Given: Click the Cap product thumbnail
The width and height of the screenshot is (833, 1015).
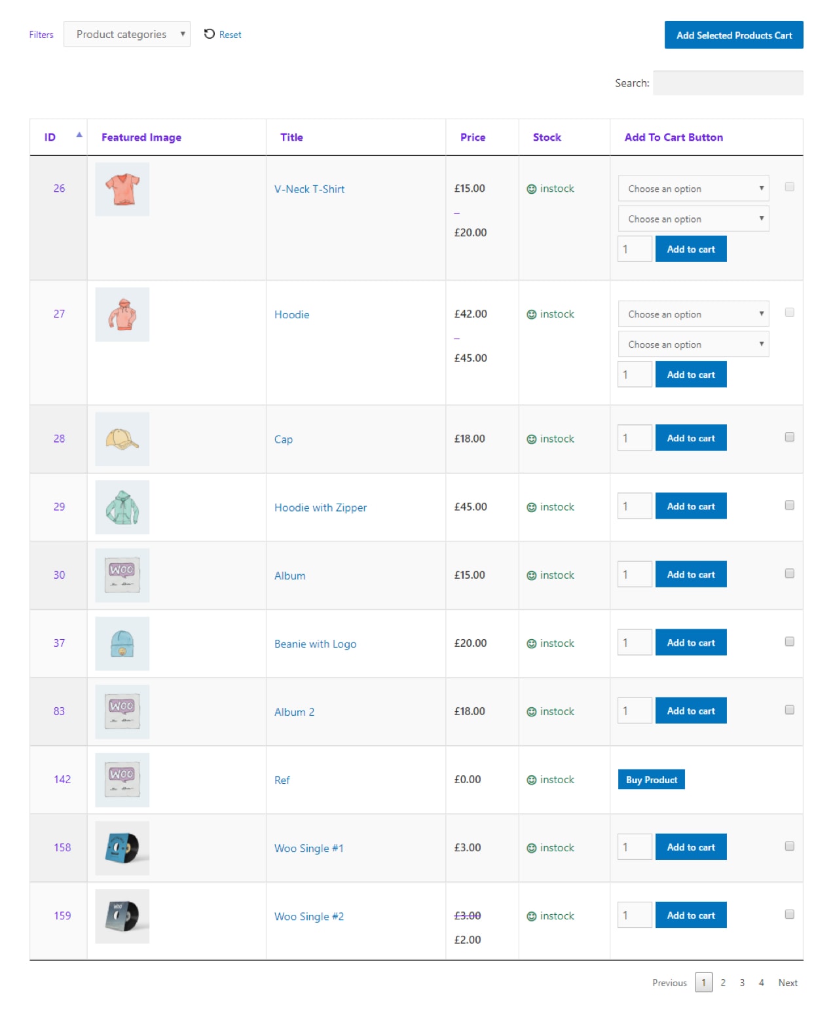Looking at the screenshot, I should [x=122, y=439].
